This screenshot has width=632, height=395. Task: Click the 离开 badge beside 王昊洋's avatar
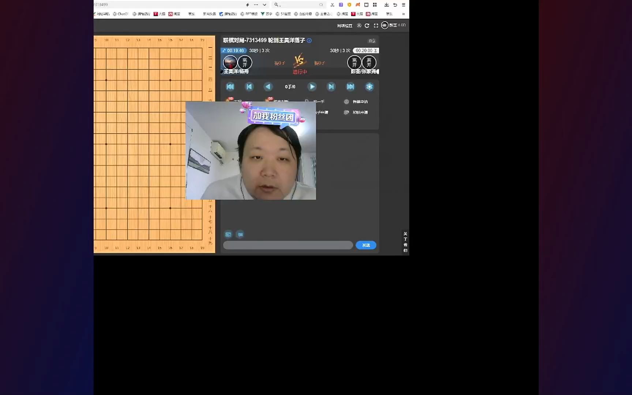click(x=245, y=63)
